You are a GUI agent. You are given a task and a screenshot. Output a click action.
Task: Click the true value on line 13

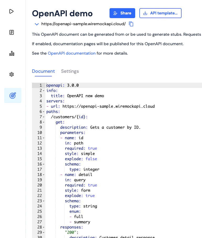coord(92,148)
